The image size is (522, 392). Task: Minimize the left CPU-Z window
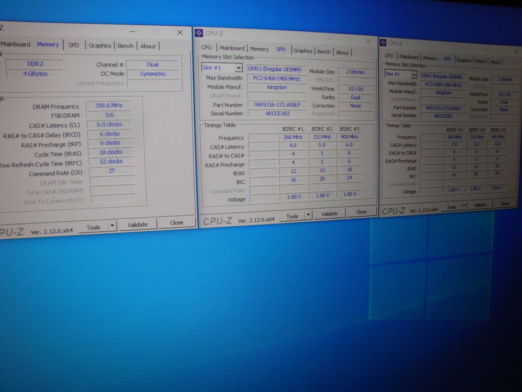click(133, 31)
